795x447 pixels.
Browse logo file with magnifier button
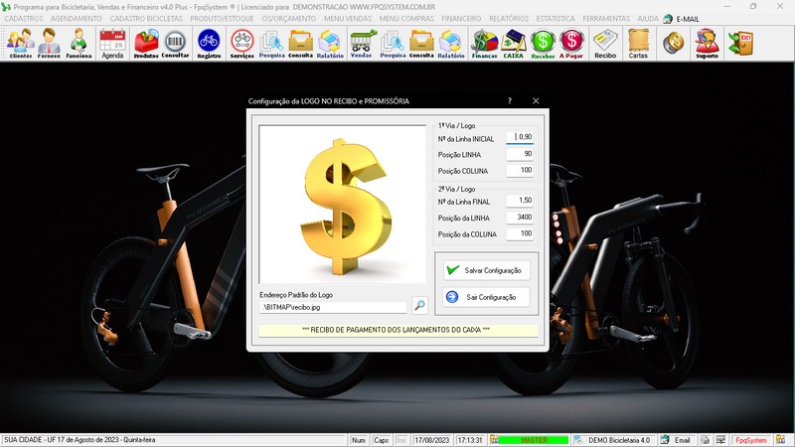420,307
